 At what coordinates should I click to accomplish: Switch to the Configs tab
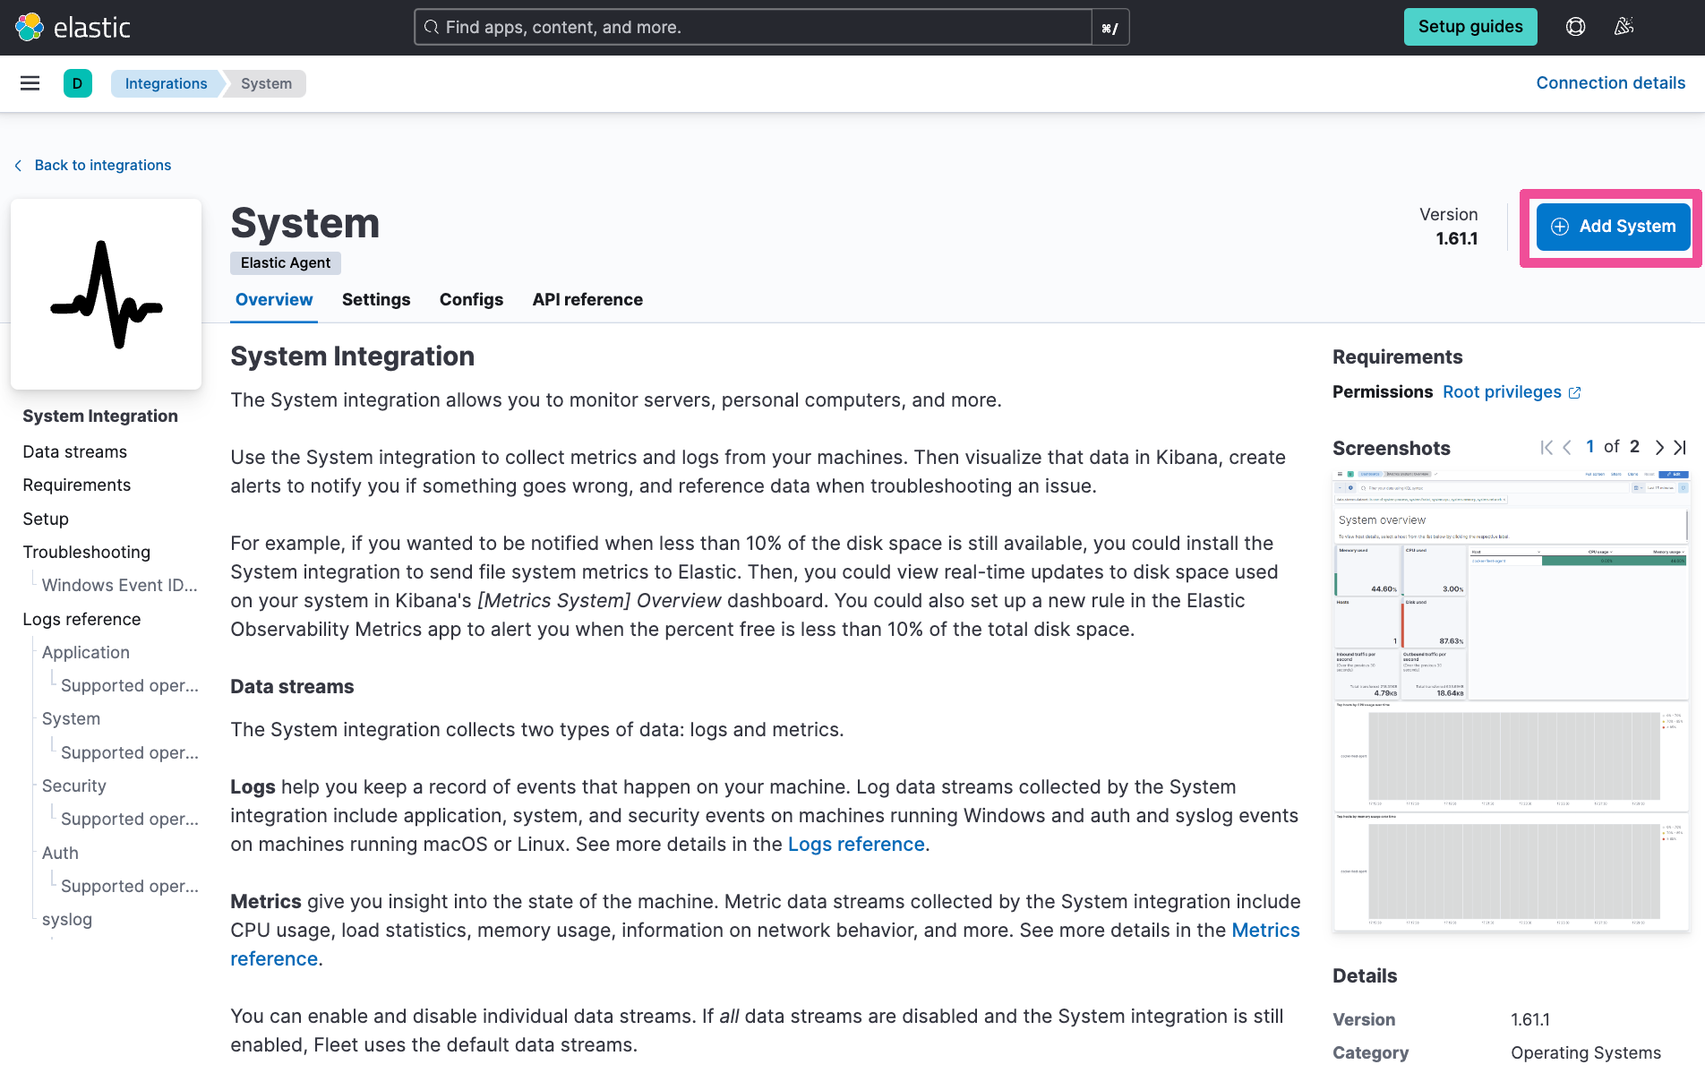click(471, 299)
